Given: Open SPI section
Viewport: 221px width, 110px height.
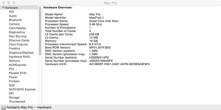Looking at the screenshot, I should (x=11, y=93).
